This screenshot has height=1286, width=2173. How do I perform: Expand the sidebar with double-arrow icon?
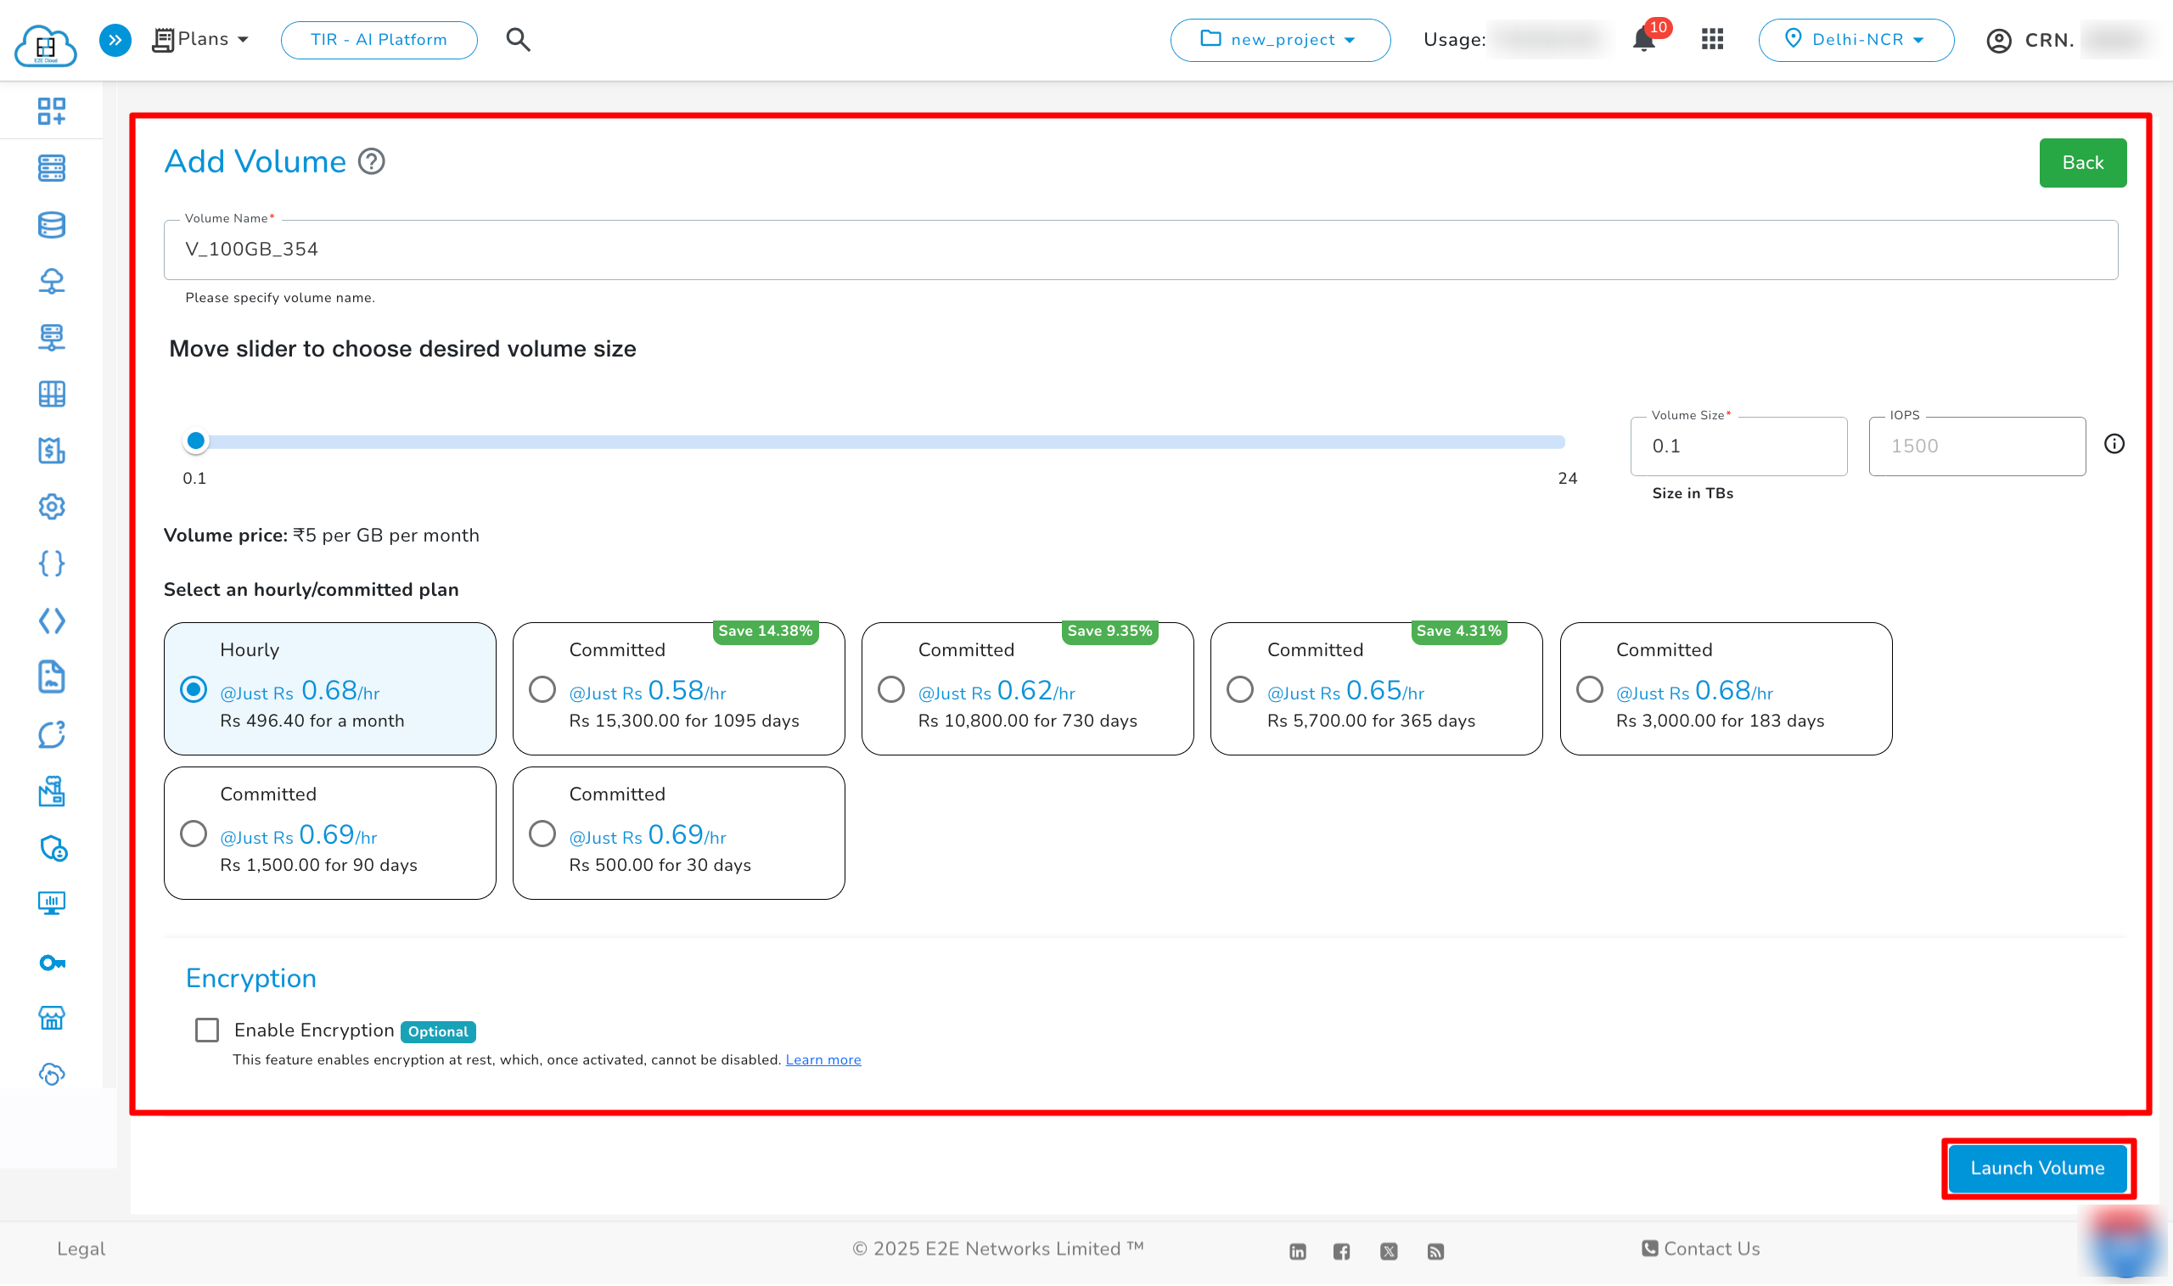tap(115, 40)
